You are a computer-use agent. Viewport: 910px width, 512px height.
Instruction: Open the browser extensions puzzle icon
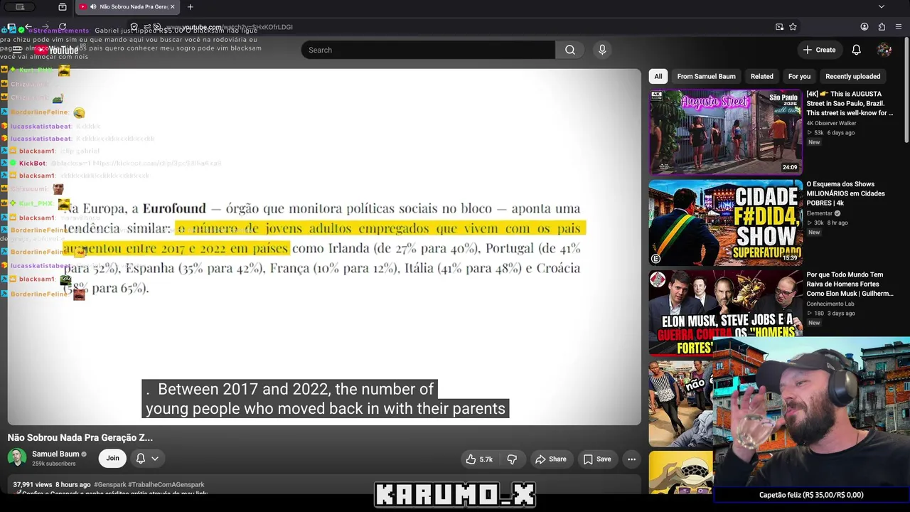[882, 27]
